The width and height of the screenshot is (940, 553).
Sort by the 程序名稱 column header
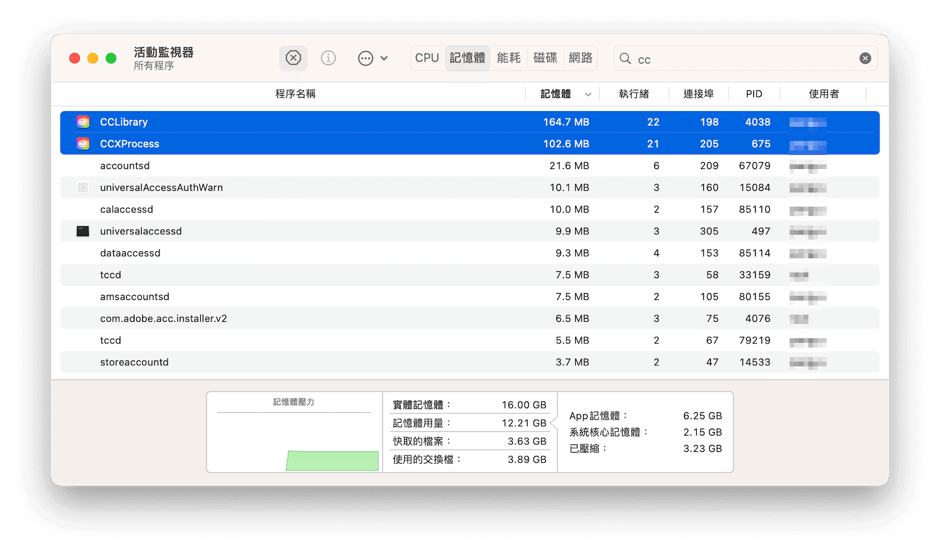click(295, 94)
